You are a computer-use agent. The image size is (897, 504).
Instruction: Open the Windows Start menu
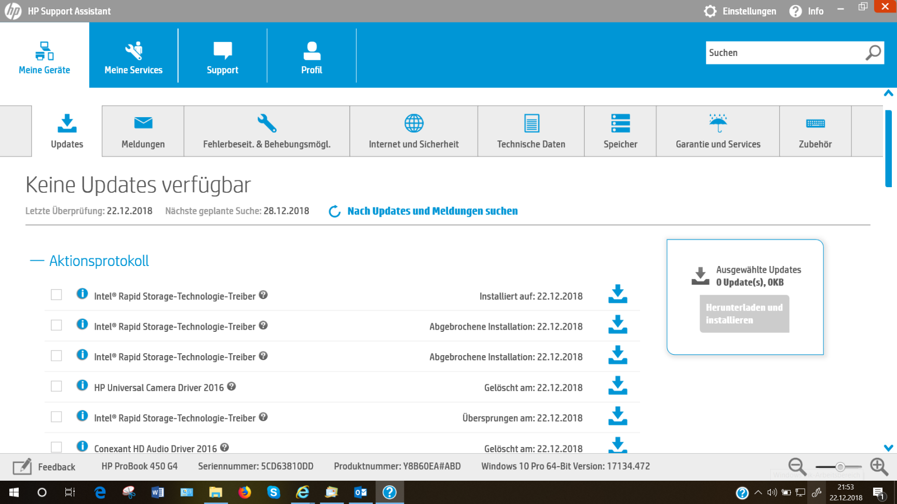pos(14,492)
